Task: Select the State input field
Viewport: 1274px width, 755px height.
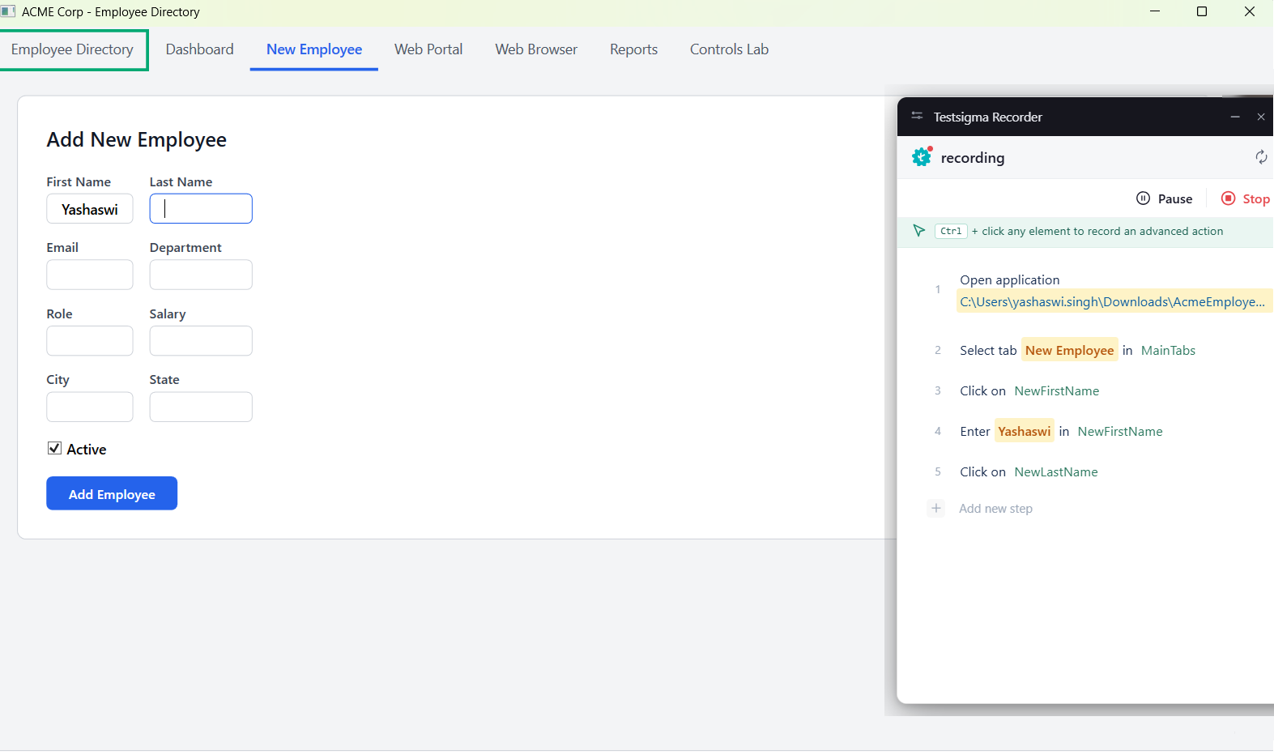Action: coord(201,407)
